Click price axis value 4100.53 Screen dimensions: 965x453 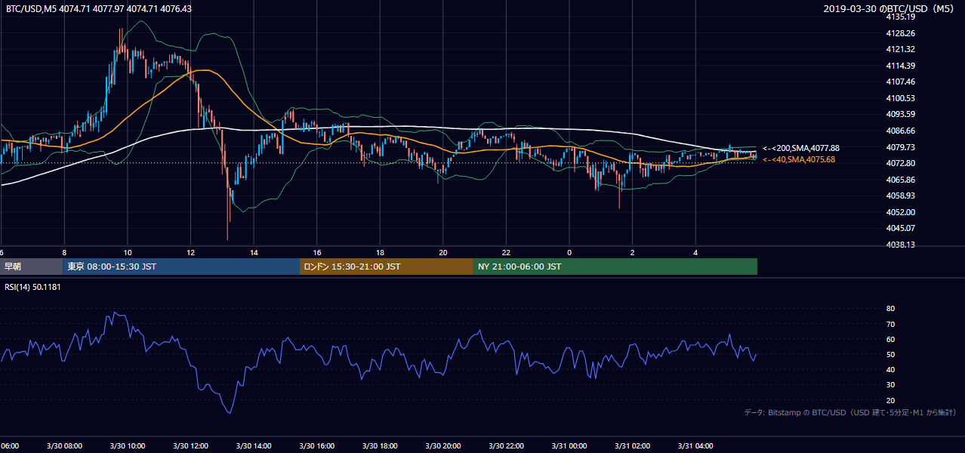(900, 98)
